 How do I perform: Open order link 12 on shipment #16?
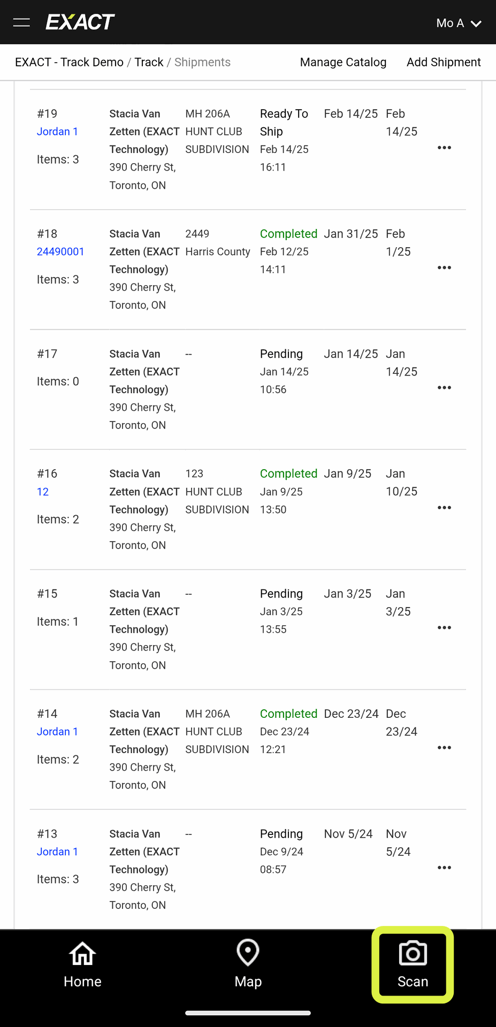(x=43, y=492)
